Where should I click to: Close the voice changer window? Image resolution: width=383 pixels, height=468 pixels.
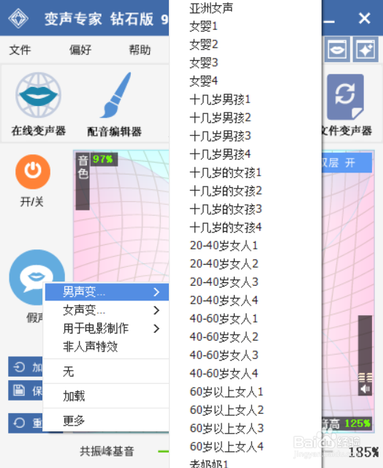coord(365,18)
